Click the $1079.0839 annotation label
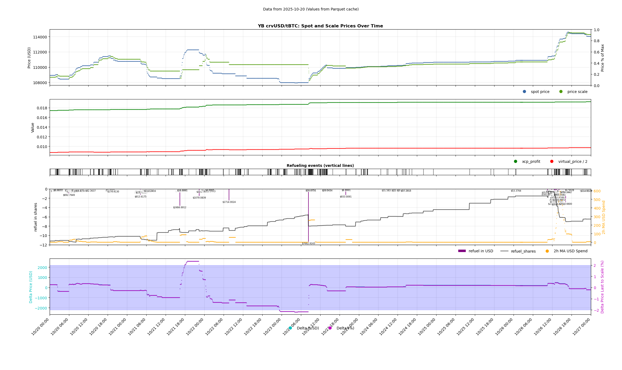 pos(199,198)
